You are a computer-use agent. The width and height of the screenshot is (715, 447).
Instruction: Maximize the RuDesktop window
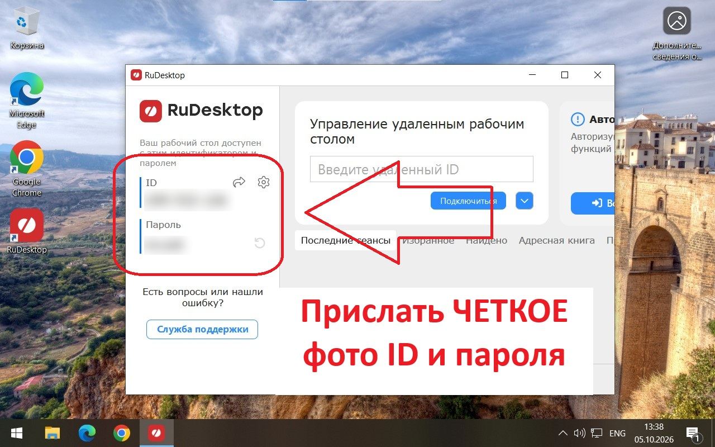[565, 75]
